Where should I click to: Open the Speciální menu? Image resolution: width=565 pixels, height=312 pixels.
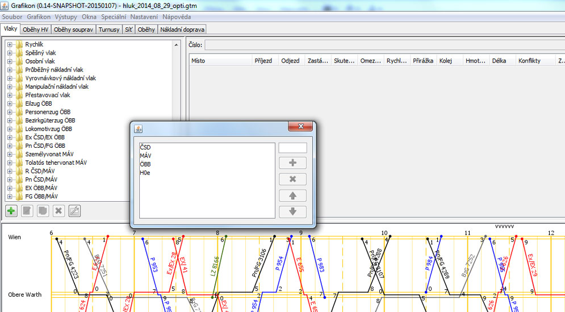(x=114, y=17)
